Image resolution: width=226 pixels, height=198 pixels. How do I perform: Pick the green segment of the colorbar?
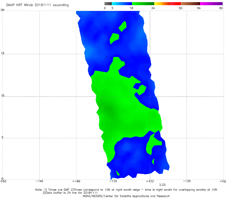point(143,4)
